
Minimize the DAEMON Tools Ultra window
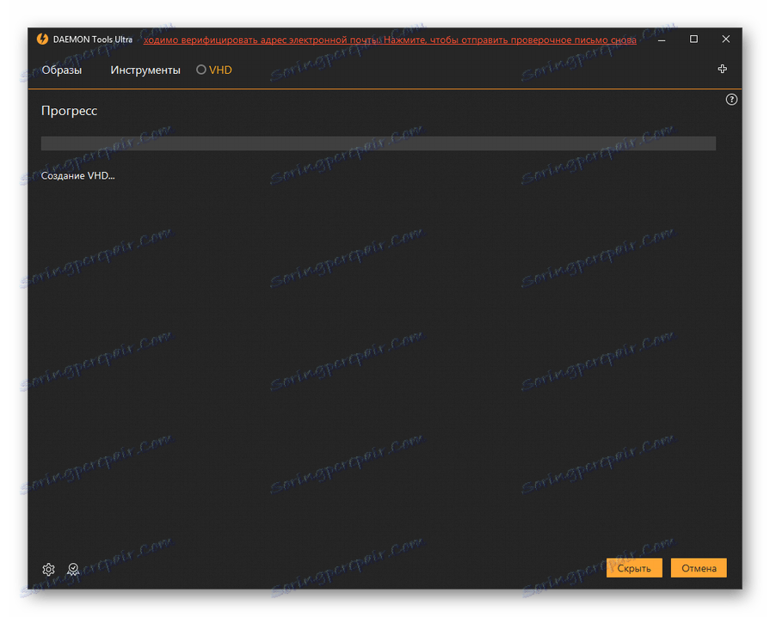pyautogui.click(x=662, y=40)
